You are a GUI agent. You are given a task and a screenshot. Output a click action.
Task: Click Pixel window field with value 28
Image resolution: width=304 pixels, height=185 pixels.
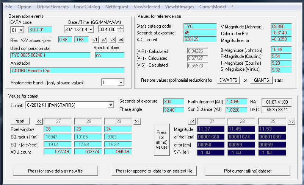tap(58, 129)
